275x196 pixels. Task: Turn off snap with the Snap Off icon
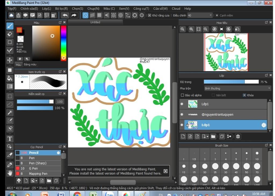[85, 15]
